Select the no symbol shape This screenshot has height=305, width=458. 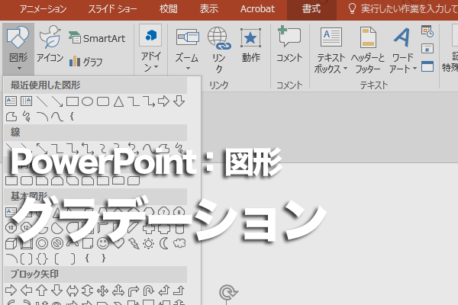57,243
